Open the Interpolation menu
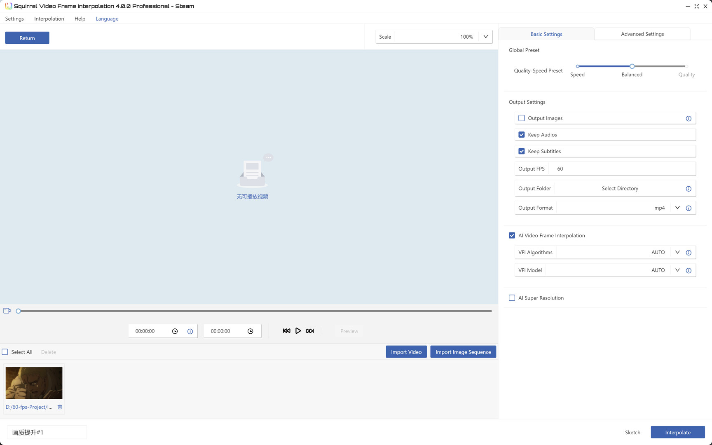 pos(49,19)
